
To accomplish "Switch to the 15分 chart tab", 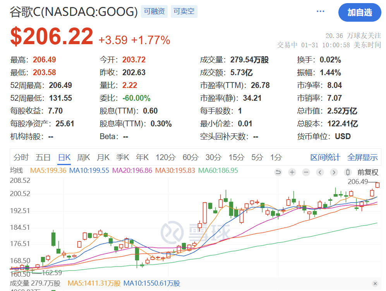I will [x=236, y=157].
